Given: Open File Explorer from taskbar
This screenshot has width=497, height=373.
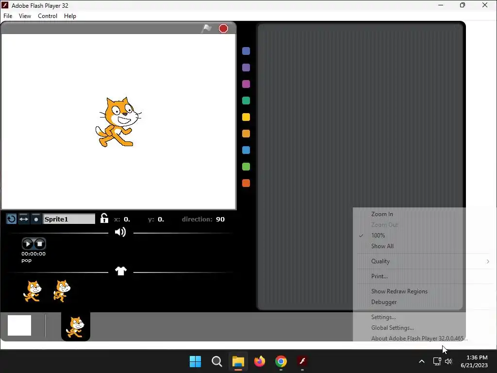Looking at the screenshot, I should (238, 361).
